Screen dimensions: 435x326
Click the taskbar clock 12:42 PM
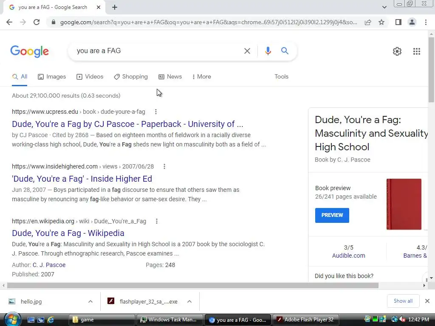418,320
